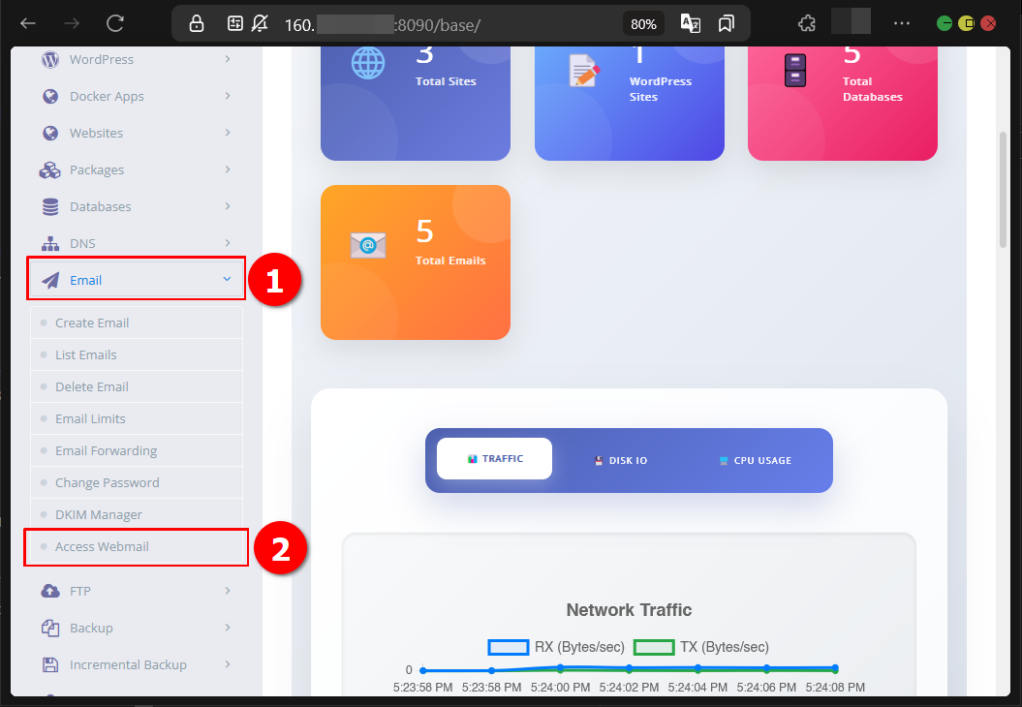The width and height of the screenshot is (1022, 707).
Task: Open Access Webmail submenu item
Action: coord(137,546)
